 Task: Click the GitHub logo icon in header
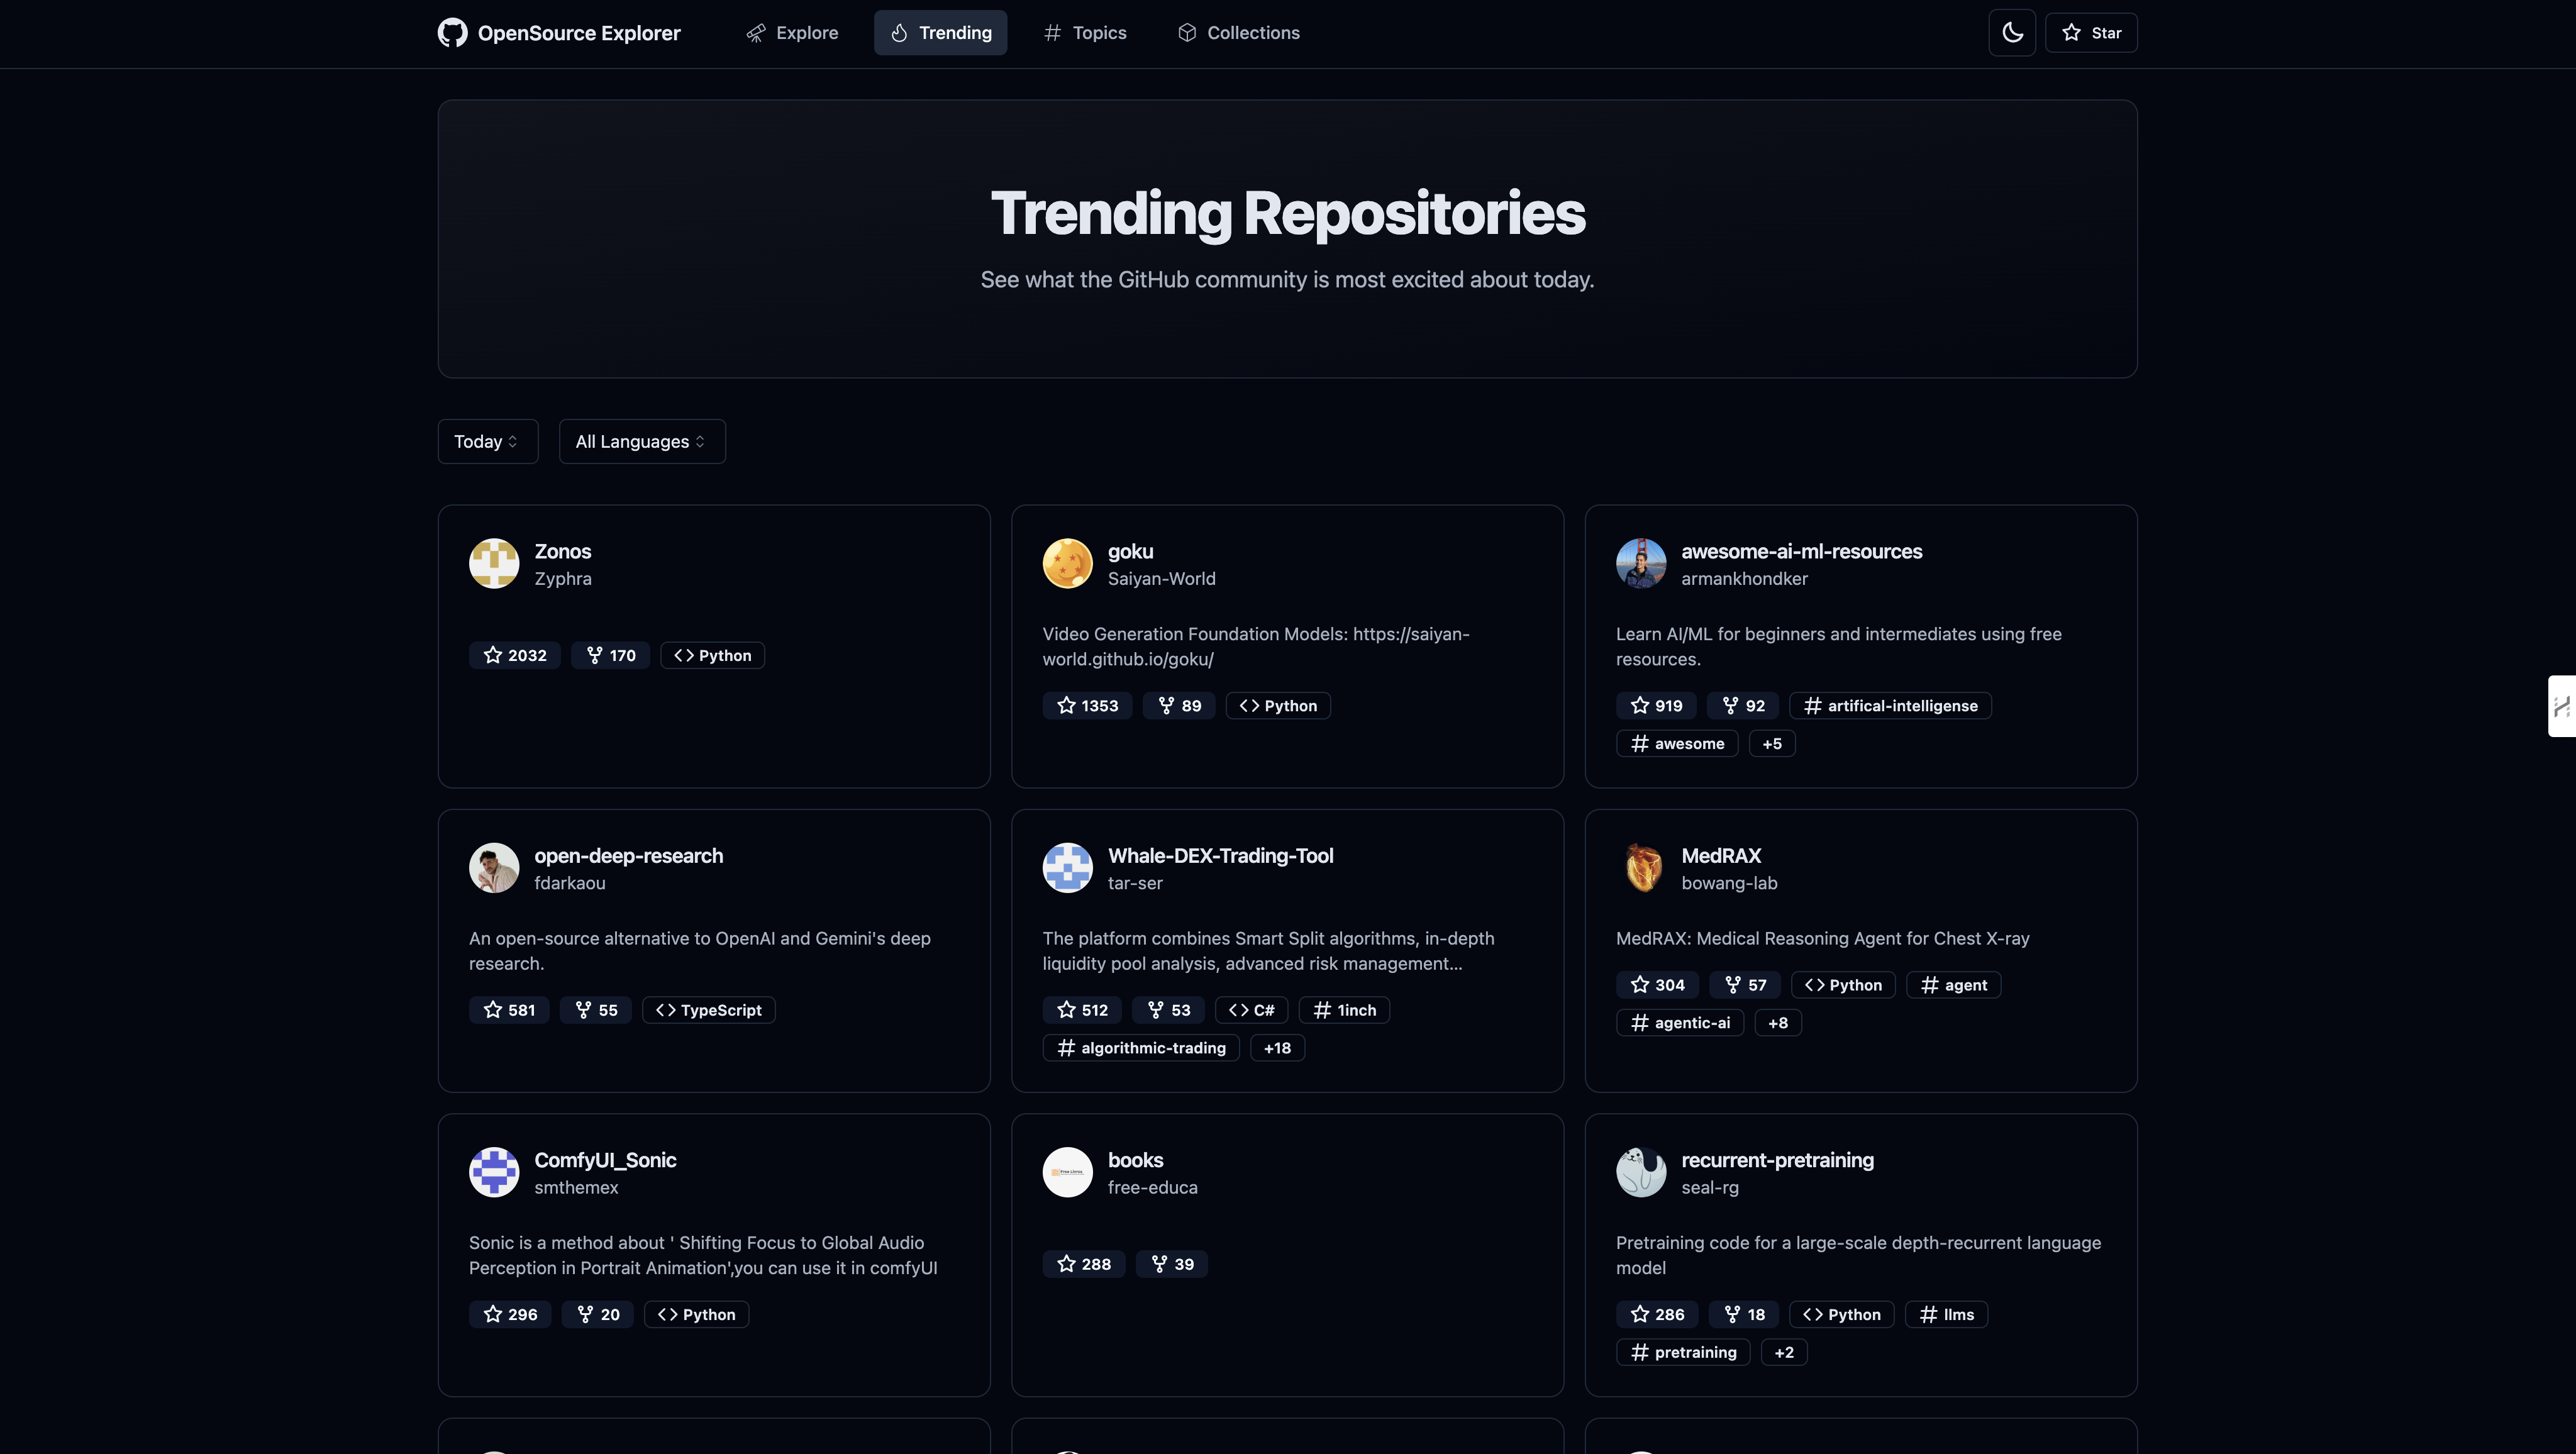click(452, 33)
